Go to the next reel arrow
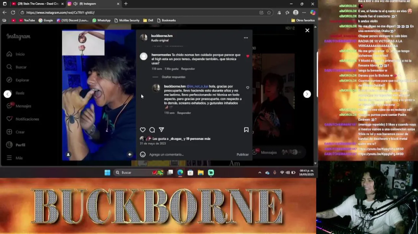418x234 pixels. point(307,94)
